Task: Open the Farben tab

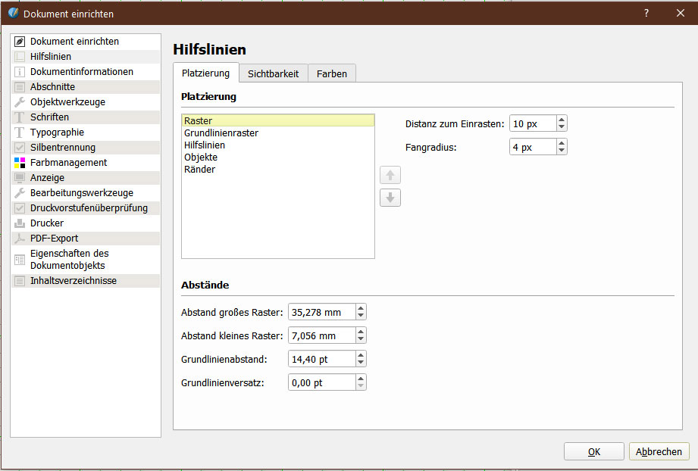Action: pos(332,73)
